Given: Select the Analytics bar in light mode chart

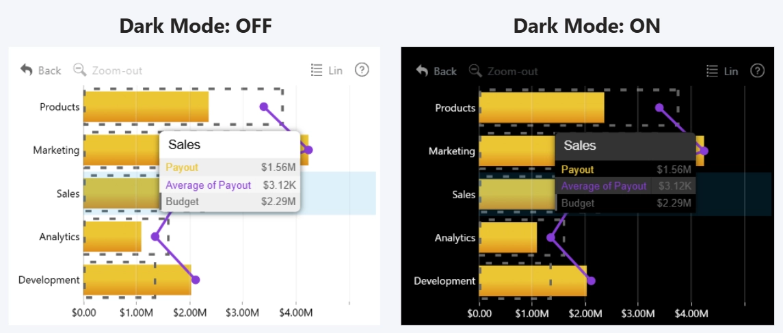Looking at the screenshot, I should pos(112,236).
